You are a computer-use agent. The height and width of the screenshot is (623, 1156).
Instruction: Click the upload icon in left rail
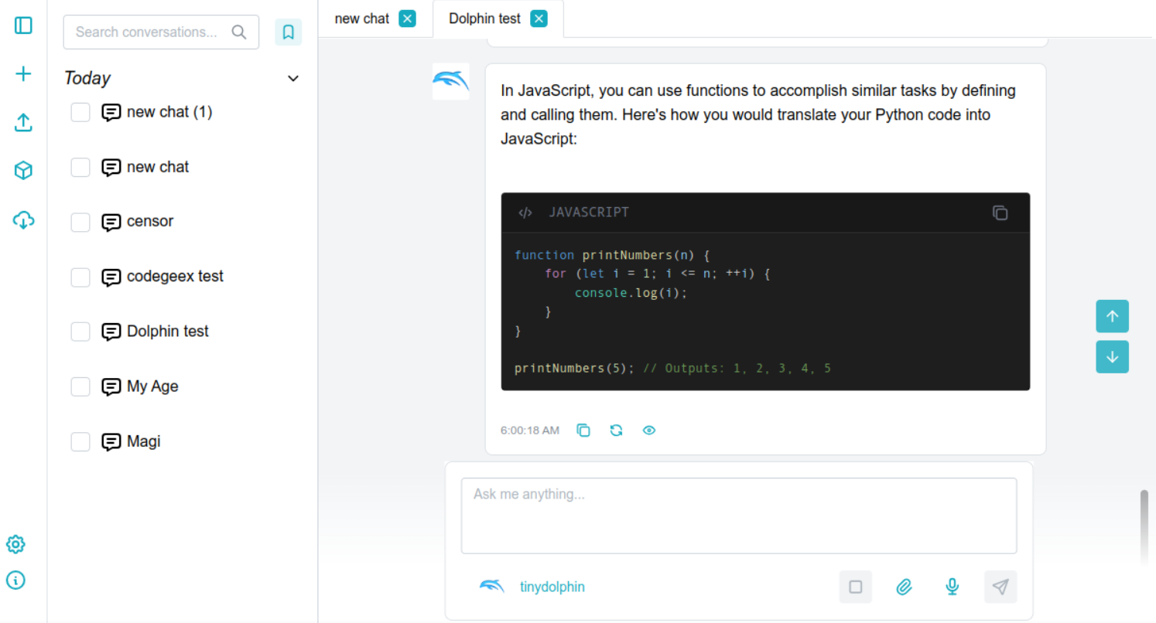point(23,122)
